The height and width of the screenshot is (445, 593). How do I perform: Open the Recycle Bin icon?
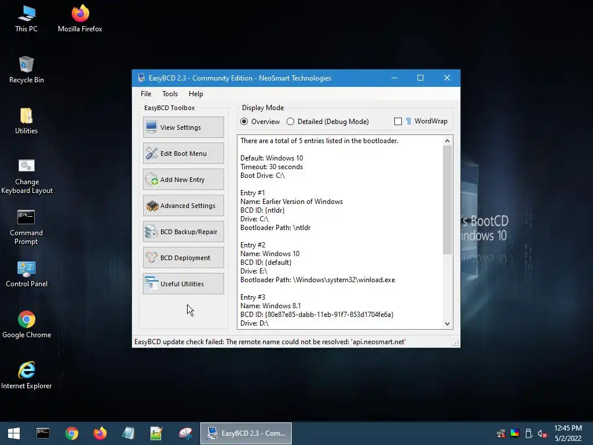(26, 70)
